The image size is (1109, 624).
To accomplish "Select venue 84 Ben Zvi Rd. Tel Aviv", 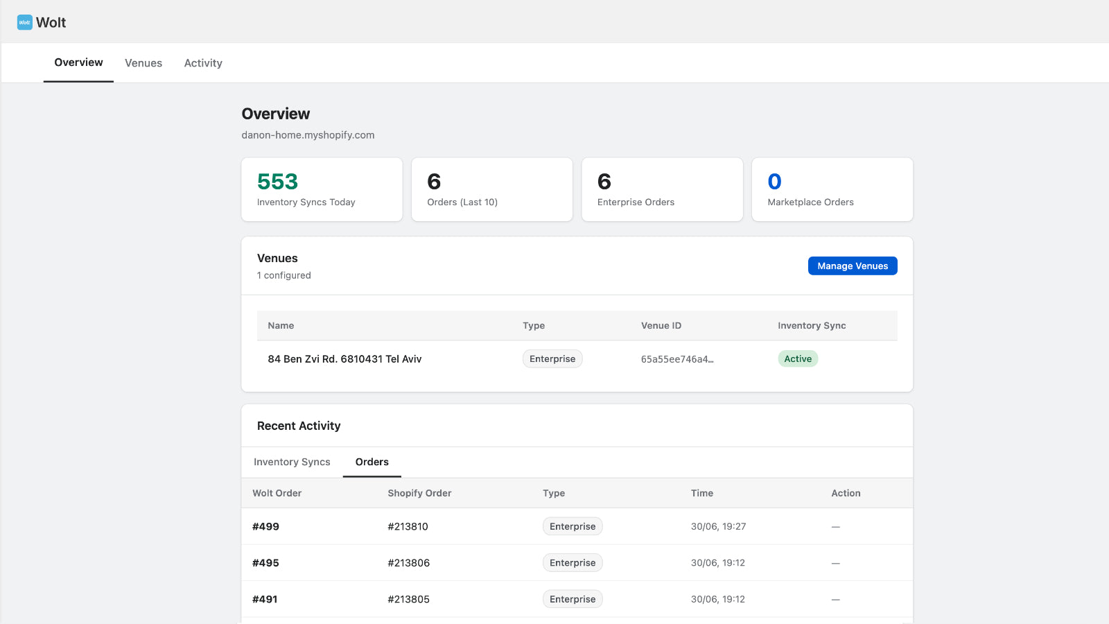I will pyautogui.click(x=344, y=359).
